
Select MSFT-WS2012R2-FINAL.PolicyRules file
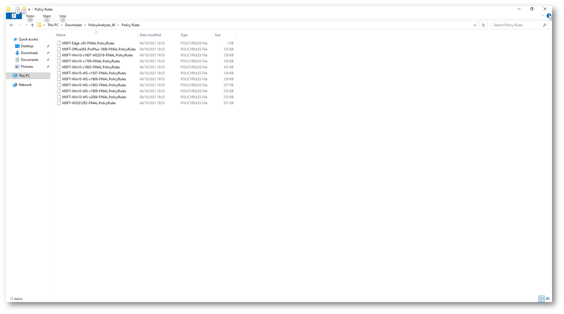coord(89,103)
